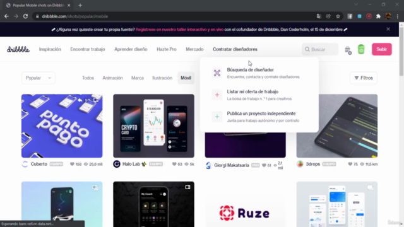Select the Todos category tab

point(88,78)
